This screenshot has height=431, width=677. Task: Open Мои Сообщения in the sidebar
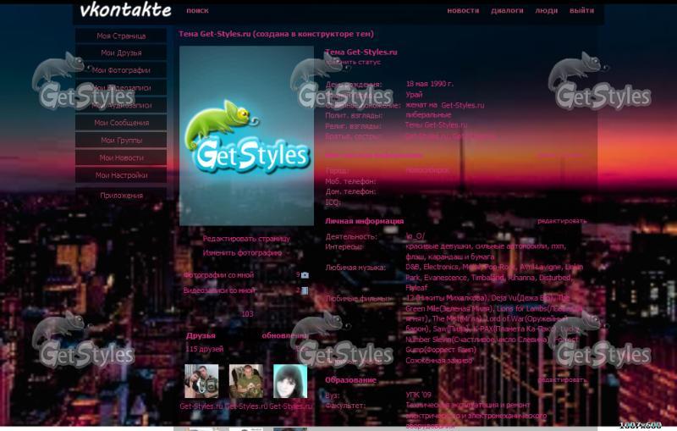121,123
